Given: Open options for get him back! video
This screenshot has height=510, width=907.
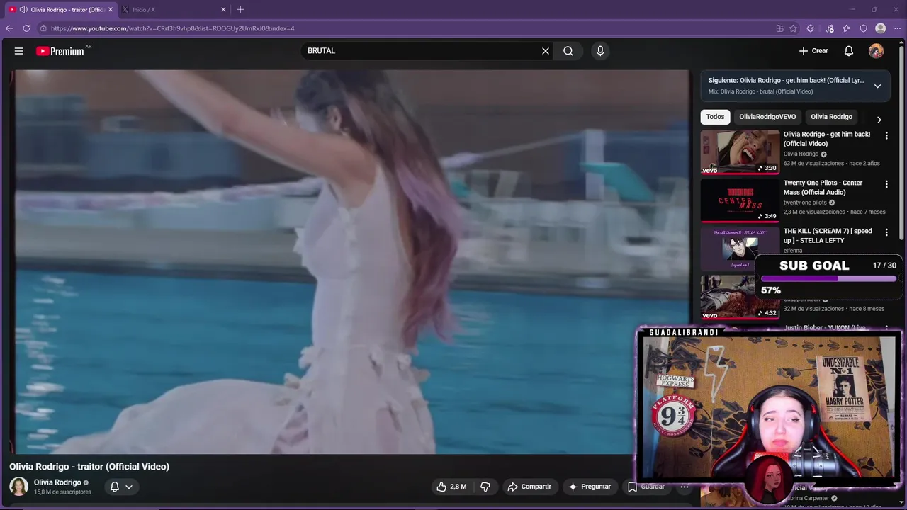Looking at the screenshot, I should [886, 136].
